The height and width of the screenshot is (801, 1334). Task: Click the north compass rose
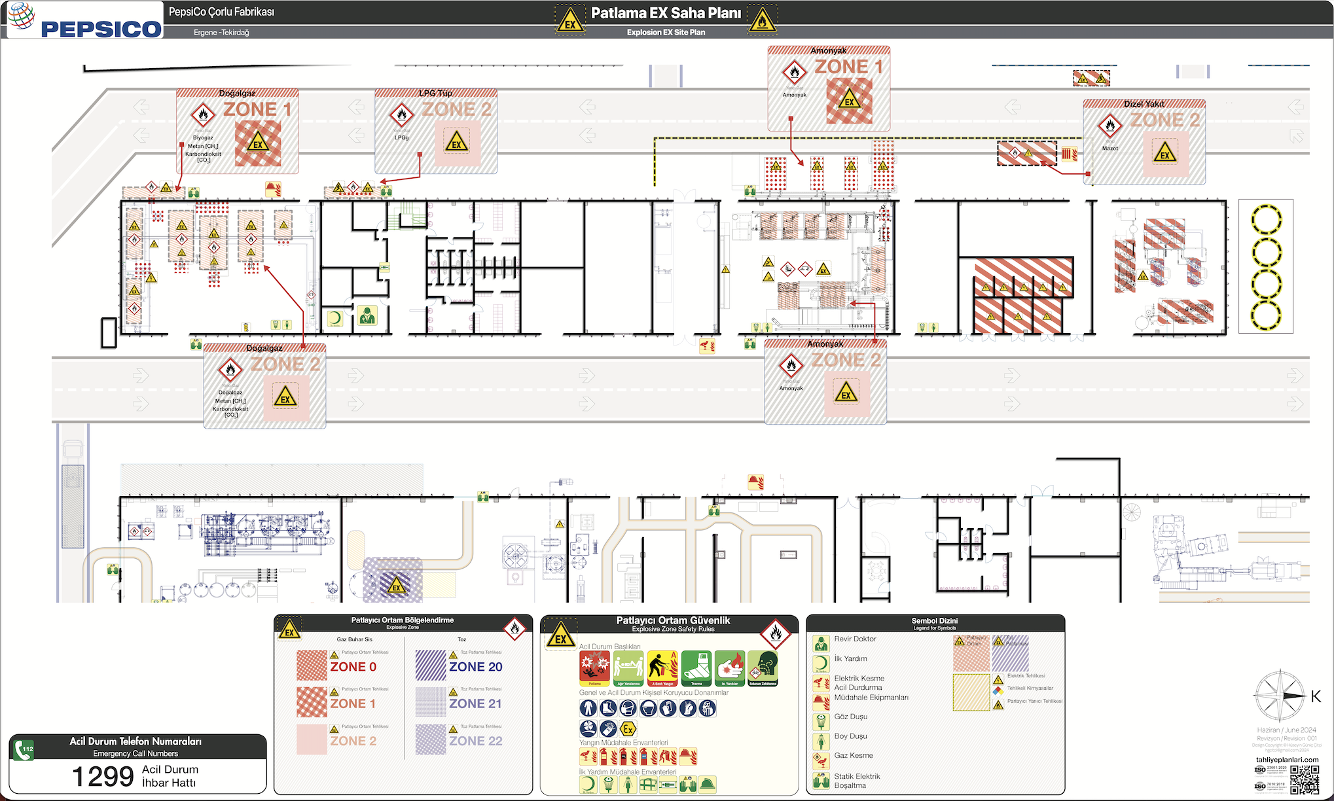(1279, 696)
